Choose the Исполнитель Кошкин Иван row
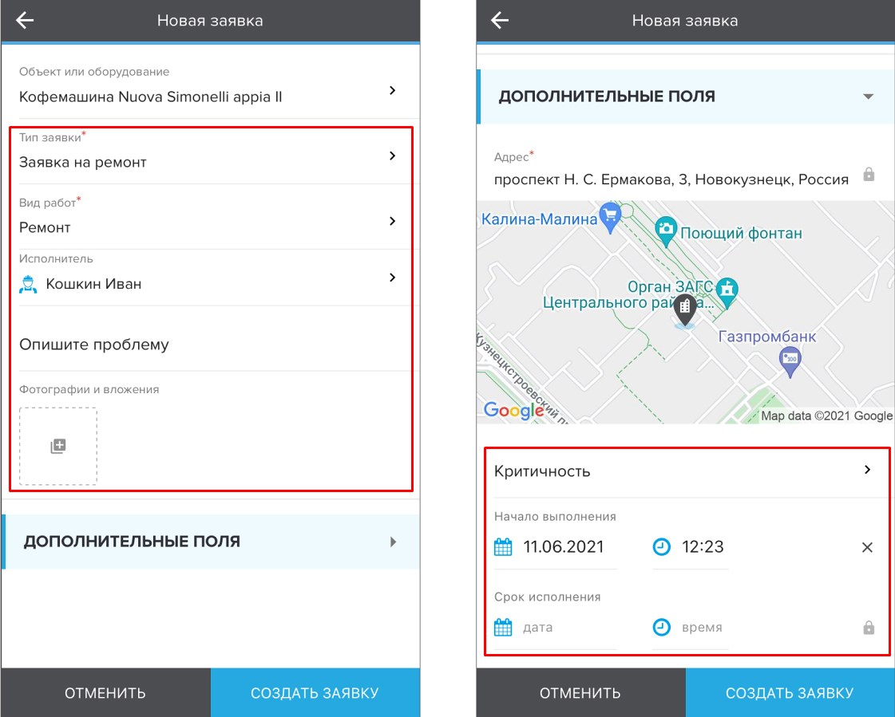The image size is (895, 717). pos(212,278)
